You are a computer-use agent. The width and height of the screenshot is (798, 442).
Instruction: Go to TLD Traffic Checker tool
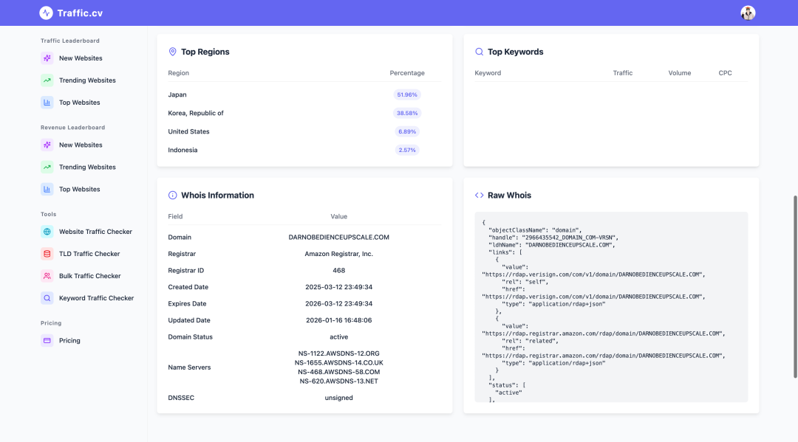(89, 254)
